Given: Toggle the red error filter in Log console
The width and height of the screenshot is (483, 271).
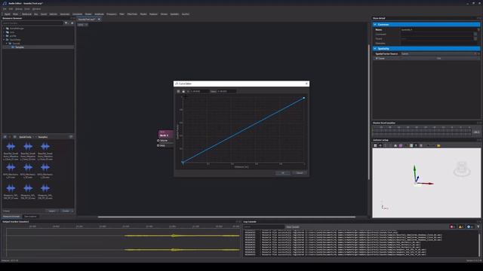Looking at the screenshot, I should pos(453,227).
